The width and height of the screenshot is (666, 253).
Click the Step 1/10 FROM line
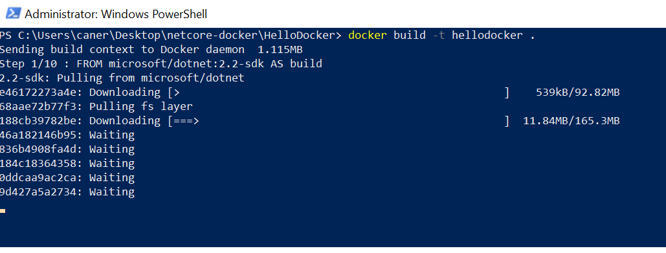161,63
